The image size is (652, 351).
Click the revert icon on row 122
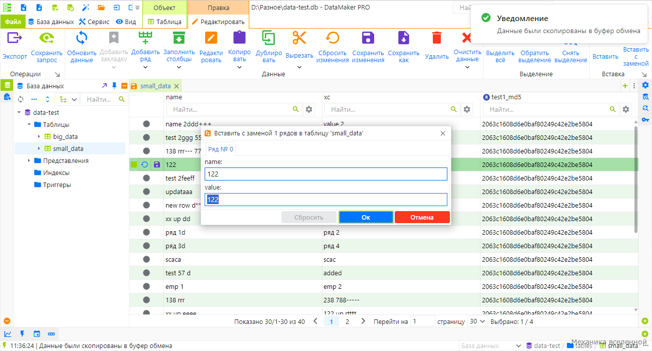tap(144, 164)
